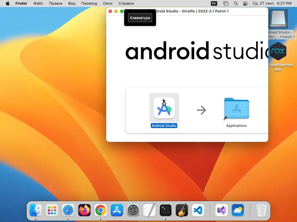Screen dimensions: 297x222
Task: Open Stage Manager menu bar icon
Action: click(x=226, y=3)
